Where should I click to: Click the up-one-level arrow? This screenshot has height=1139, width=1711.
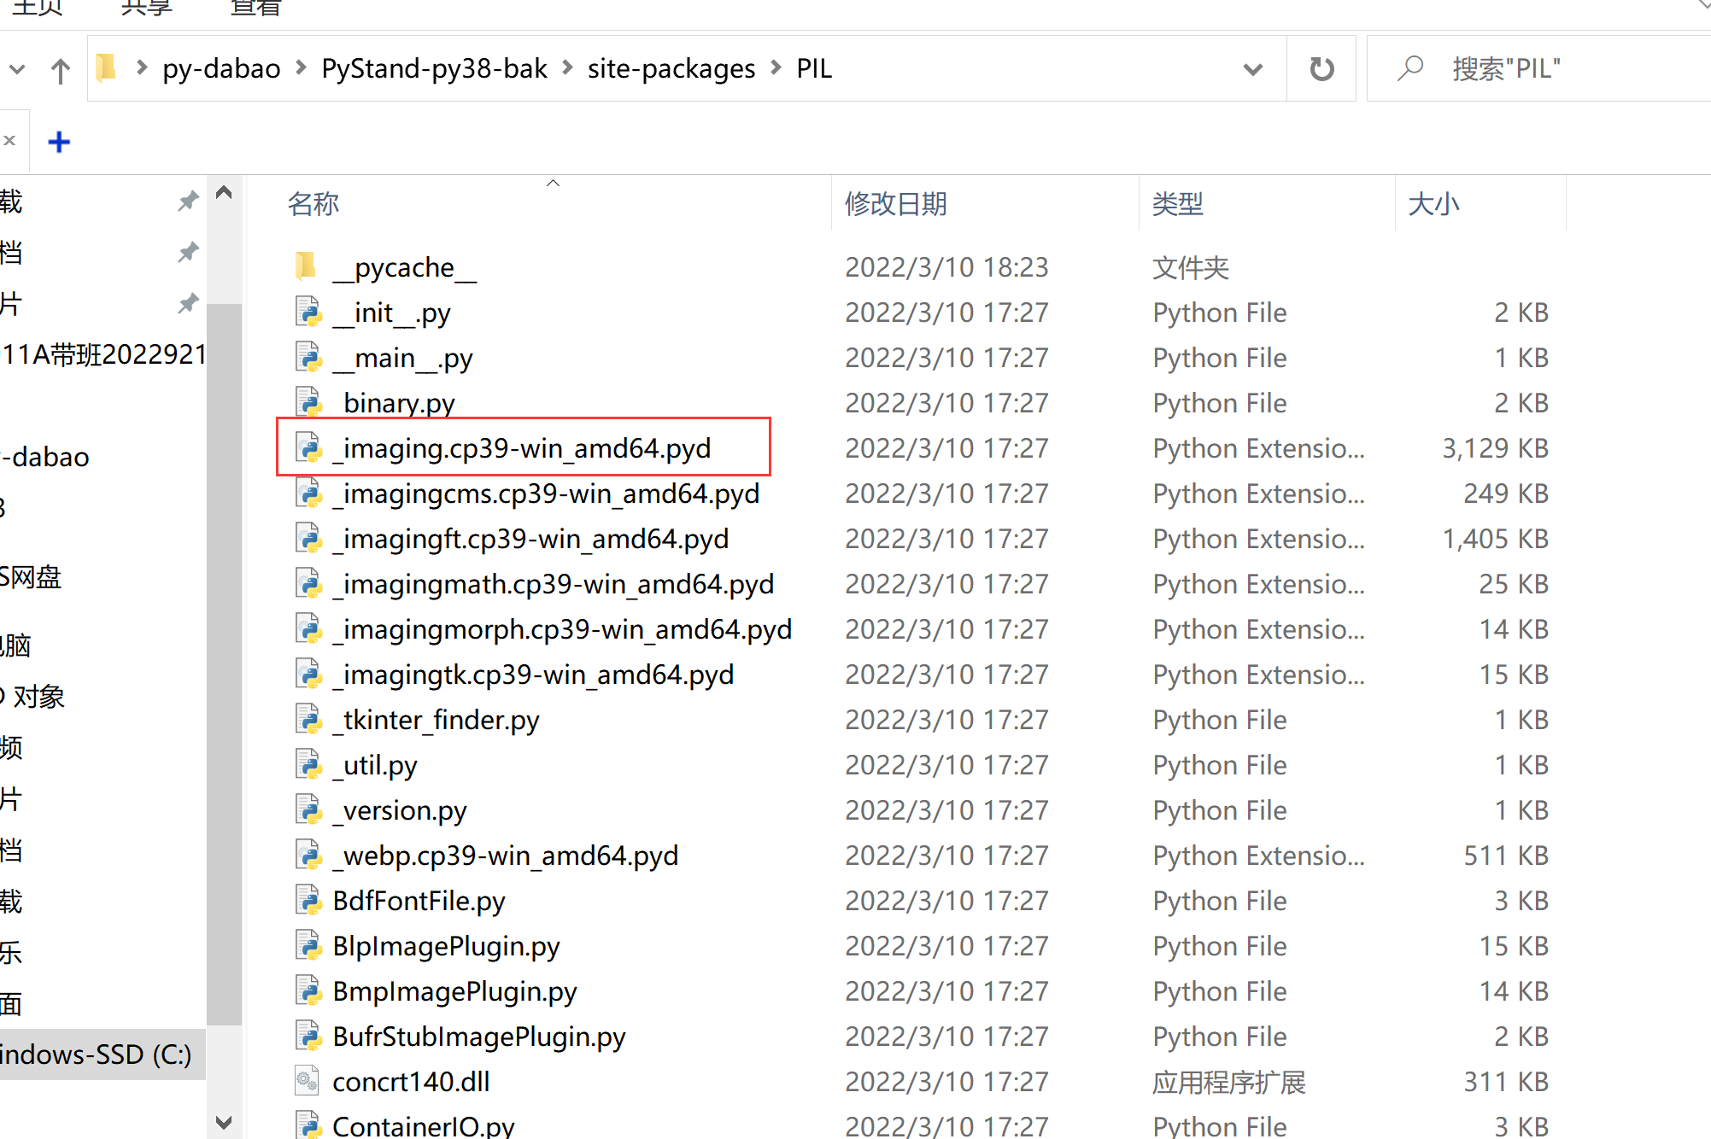(x=60, y=69)
